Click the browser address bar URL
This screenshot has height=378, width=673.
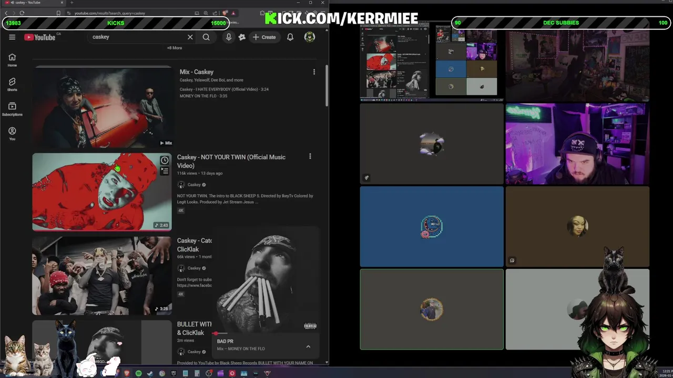(x=109, y=13)
